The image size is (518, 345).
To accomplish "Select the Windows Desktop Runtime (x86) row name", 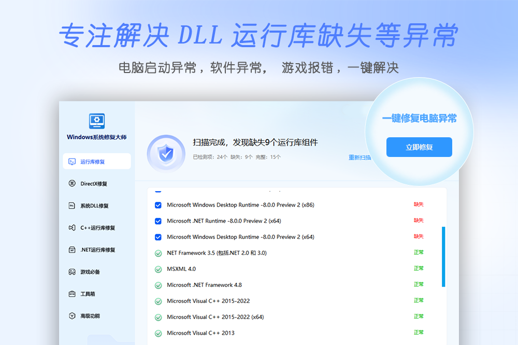I will [240, 205].
